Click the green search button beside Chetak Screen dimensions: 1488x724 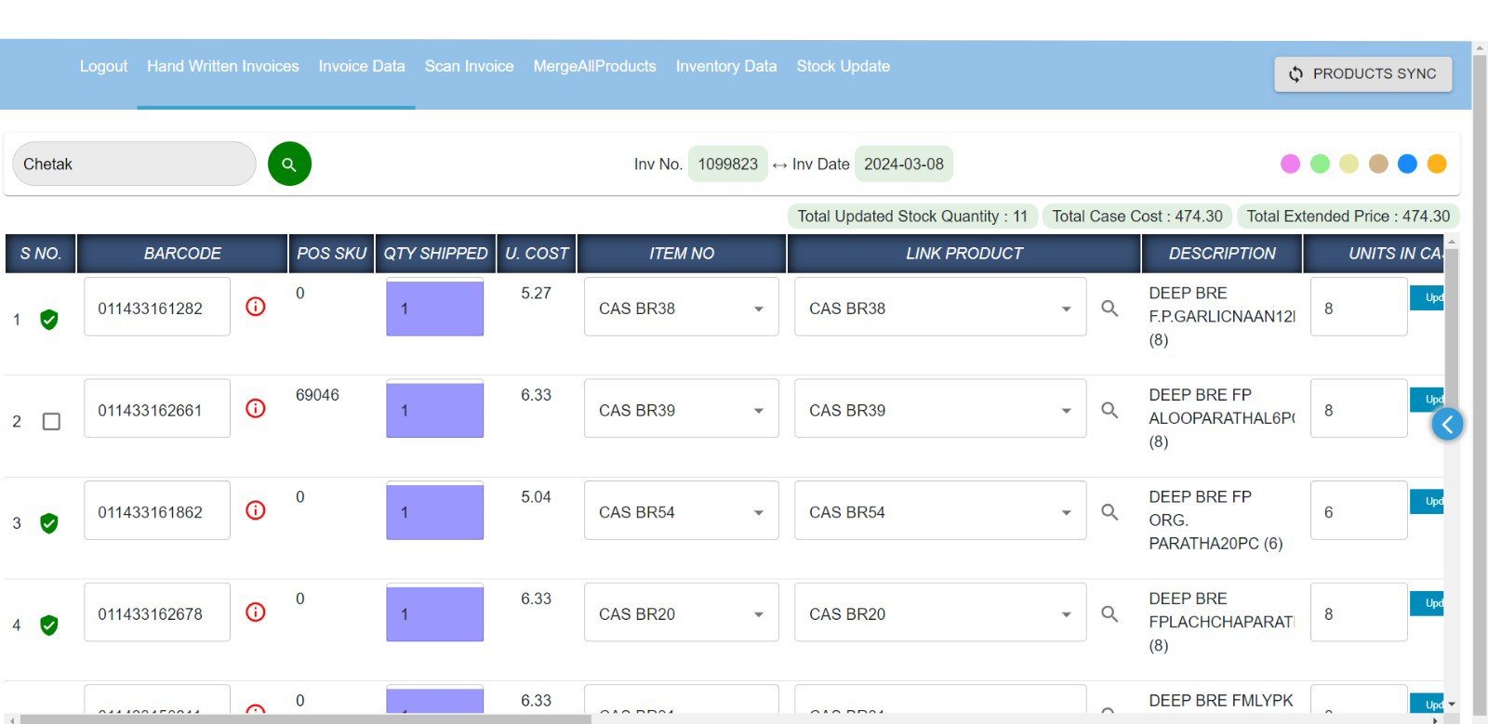coord(289,165)
